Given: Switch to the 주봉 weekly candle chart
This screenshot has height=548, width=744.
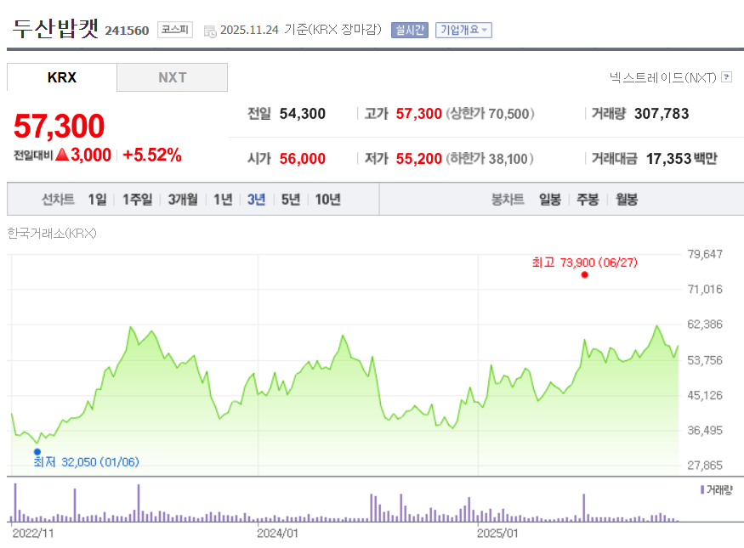Looking at the screenshot, I should [588, 200].
